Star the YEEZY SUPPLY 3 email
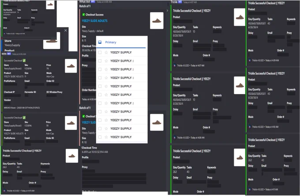 106,78
